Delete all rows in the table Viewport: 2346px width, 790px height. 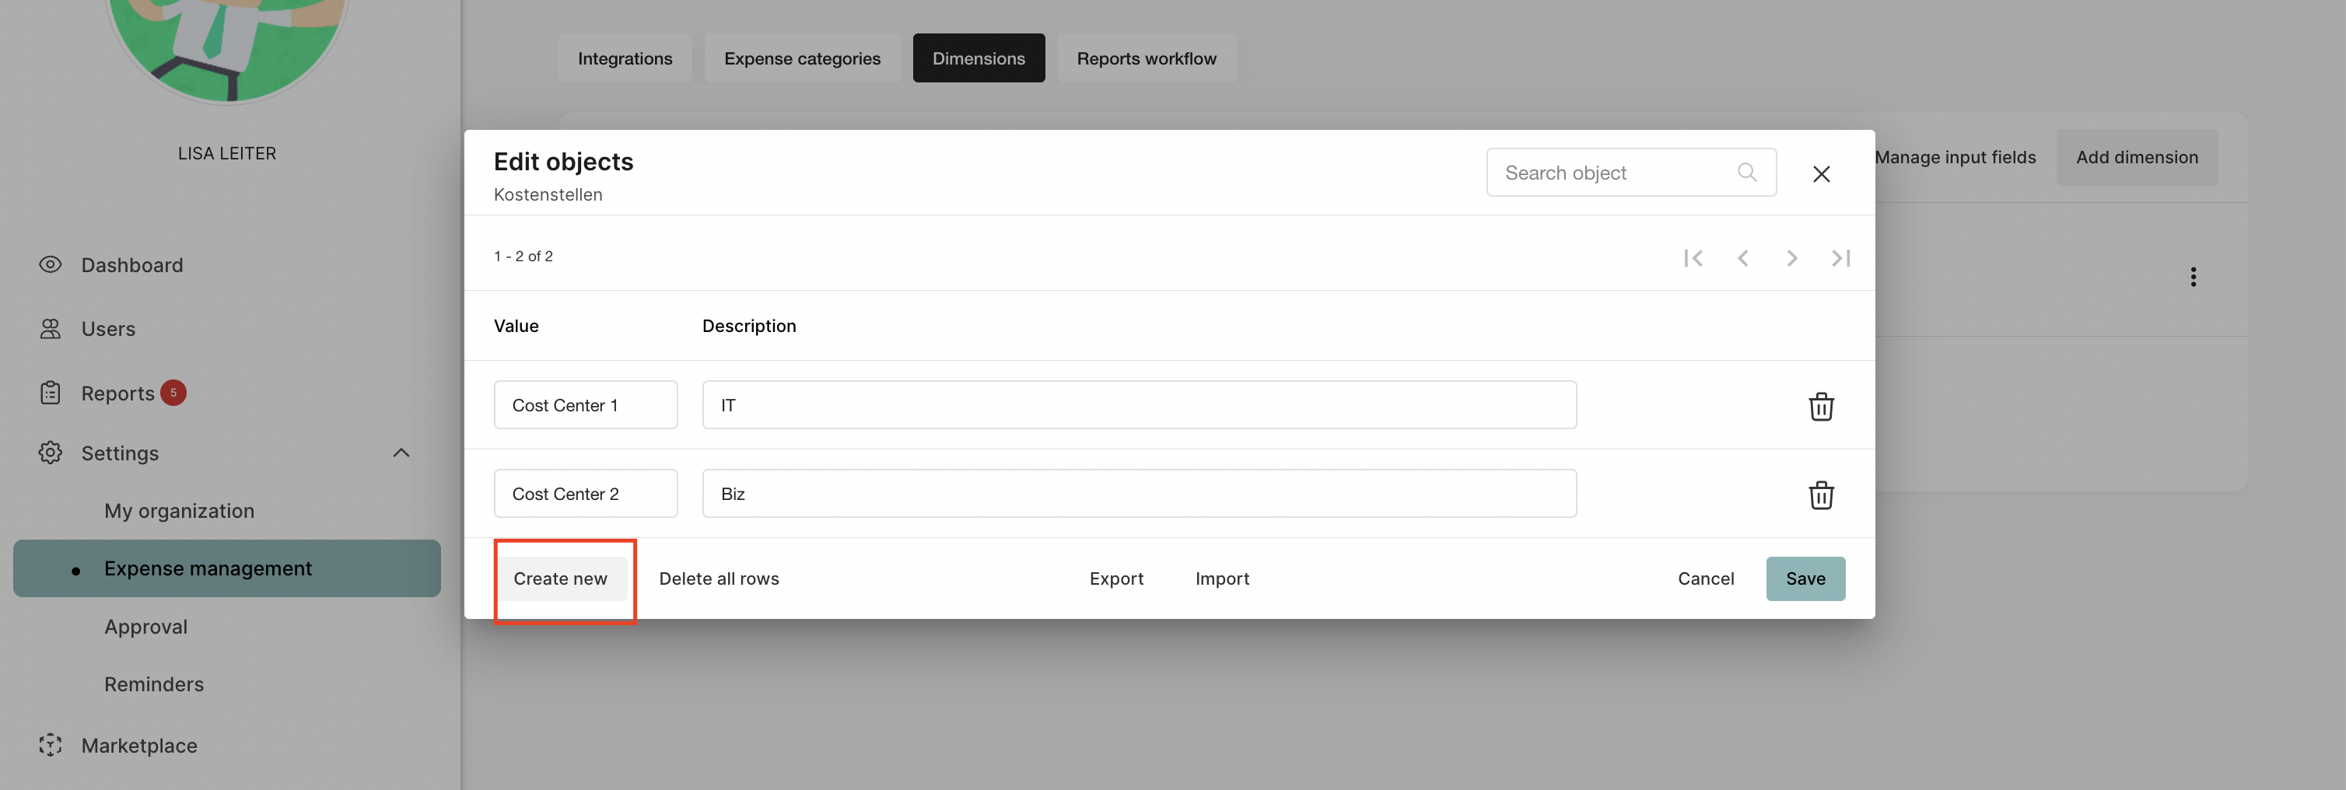point(719,579)
